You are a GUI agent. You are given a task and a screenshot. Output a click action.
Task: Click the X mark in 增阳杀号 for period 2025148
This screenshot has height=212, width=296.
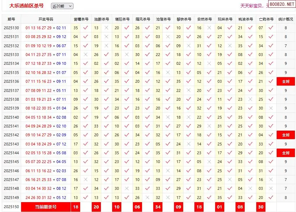click(127, 188)
